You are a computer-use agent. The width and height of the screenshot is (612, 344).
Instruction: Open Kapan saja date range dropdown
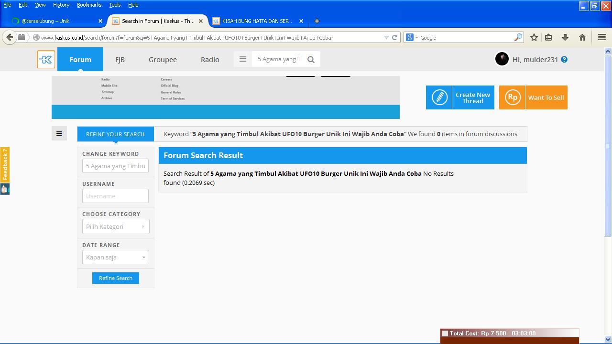pyautogui.click(x=116, y=257)
